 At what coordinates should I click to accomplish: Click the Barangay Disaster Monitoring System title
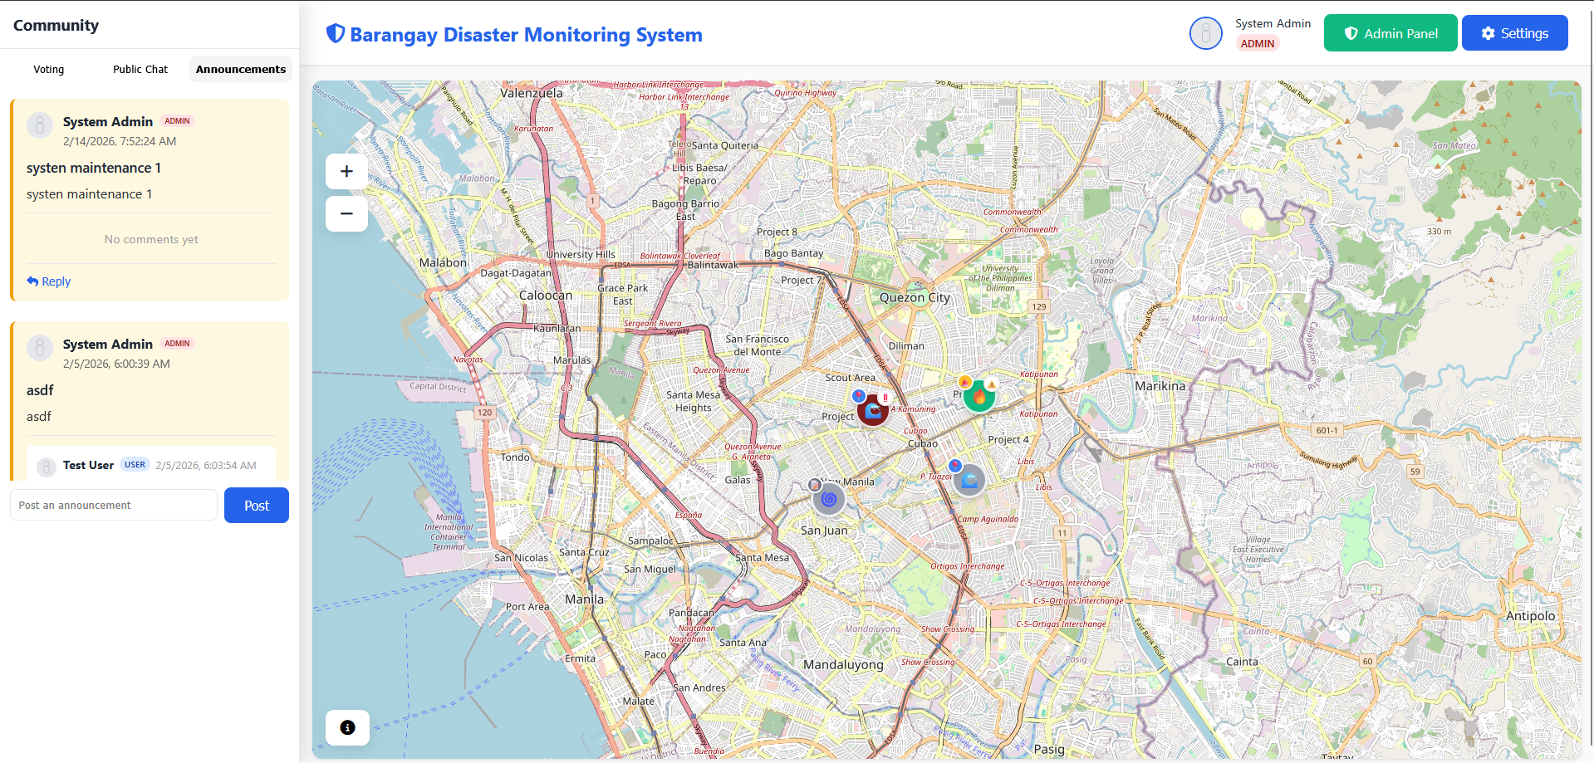[526, 35]
